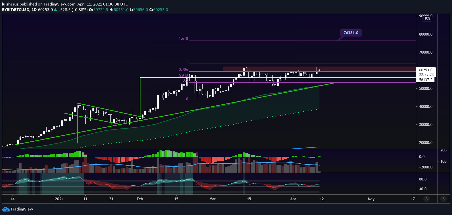Click the 0.0 histogram axis label
Image resolution: width=452 pixels, height=215 pixels.
(x=422, y=157)
